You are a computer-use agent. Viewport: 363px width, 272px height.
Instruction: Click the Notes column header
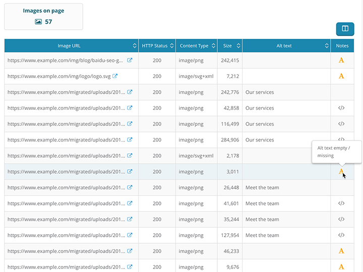pos(342,46)
